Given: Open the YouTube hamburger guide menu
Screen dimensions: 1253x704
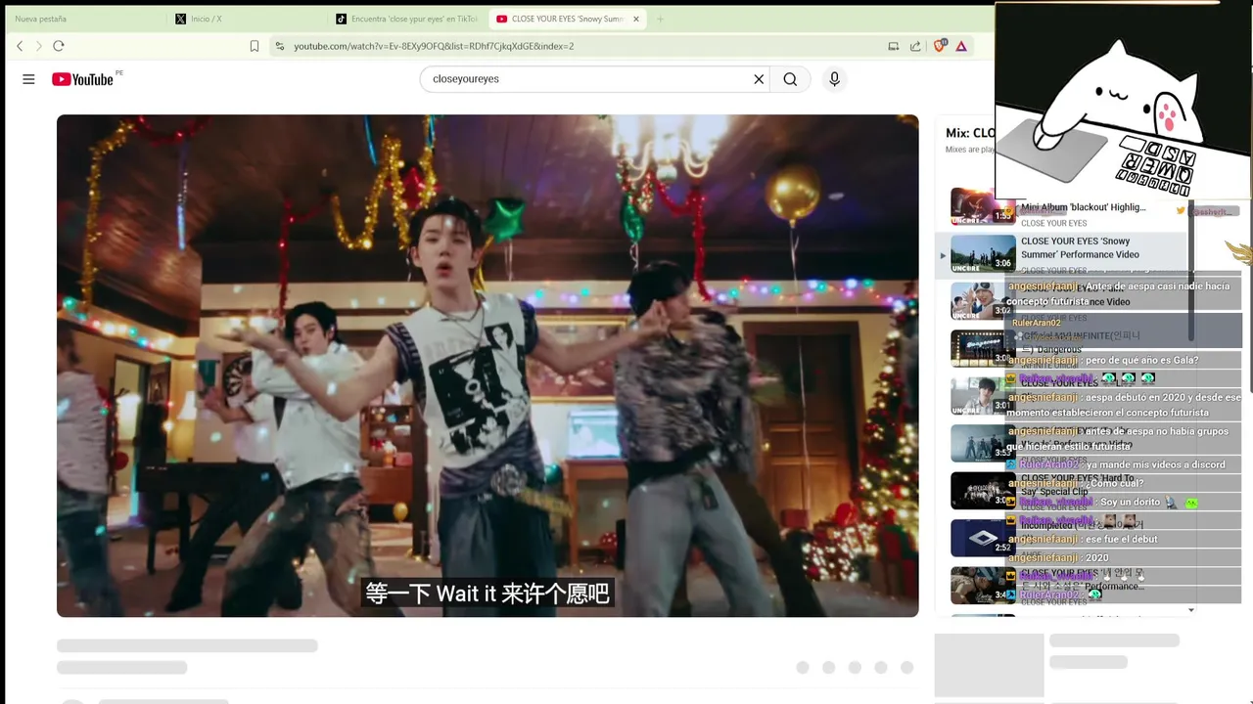Looking at the screenshot, I should (28, 79).
